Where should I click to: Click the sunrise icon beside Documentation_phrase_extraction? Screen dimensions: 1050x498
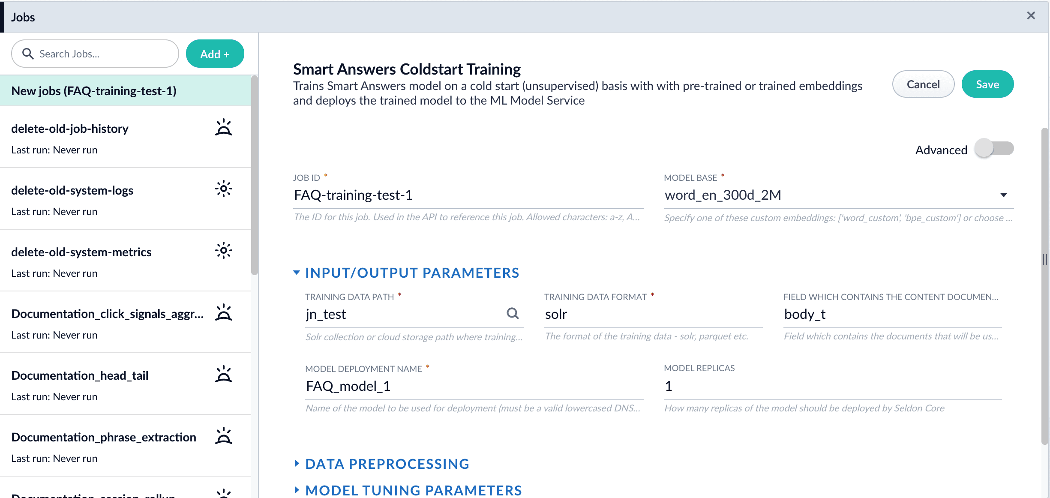coord(224,436)
